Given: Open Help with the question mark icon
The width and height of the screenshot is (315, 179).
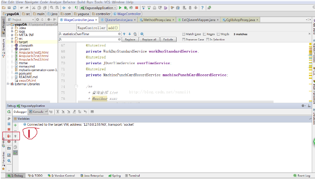Looking at the screenshot, I should click(x=202, y=8).
